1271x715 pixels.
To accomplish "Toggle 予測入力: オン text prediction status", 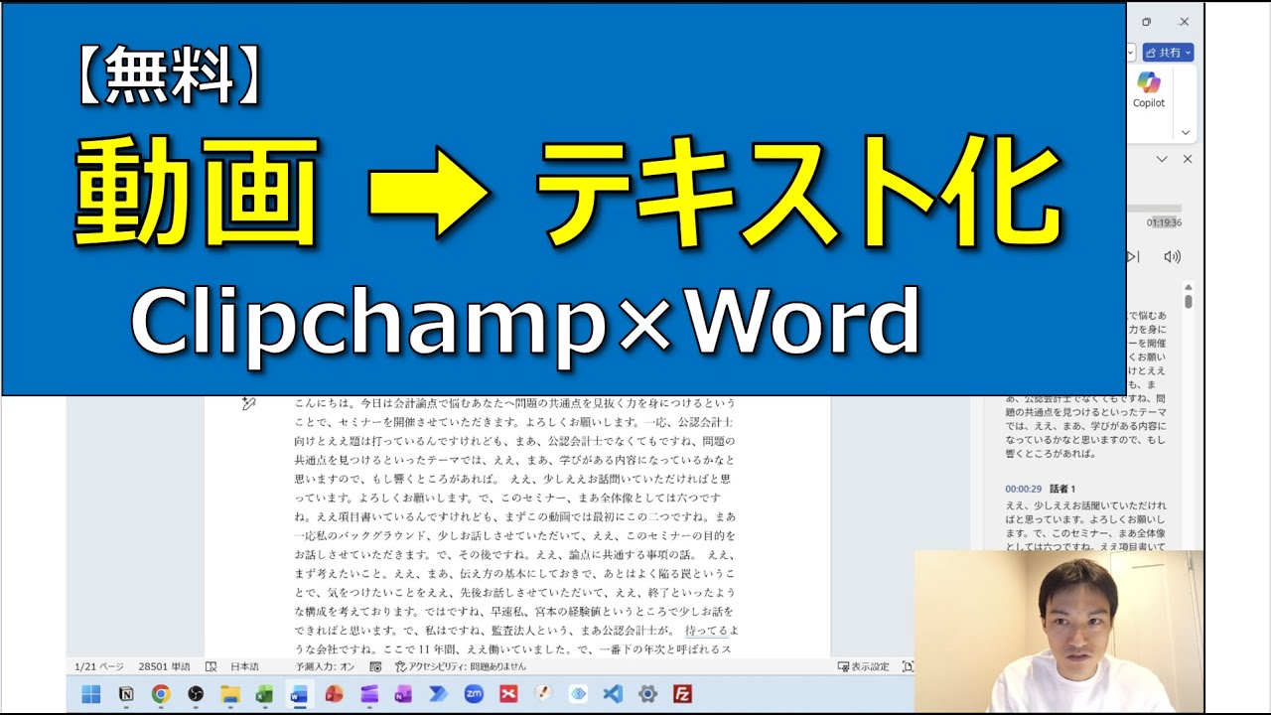I will [325, 666].
